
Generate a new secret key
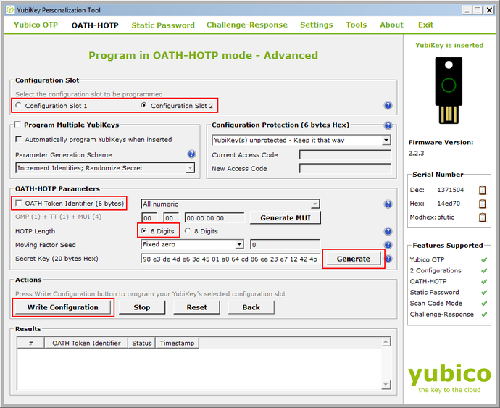coord(354,259)
